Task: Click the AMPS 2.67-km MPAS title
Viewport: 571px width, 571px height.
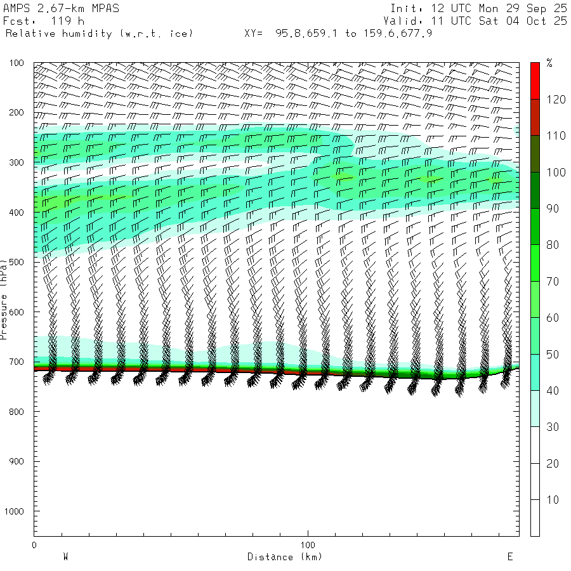Action: coord(61,9)
